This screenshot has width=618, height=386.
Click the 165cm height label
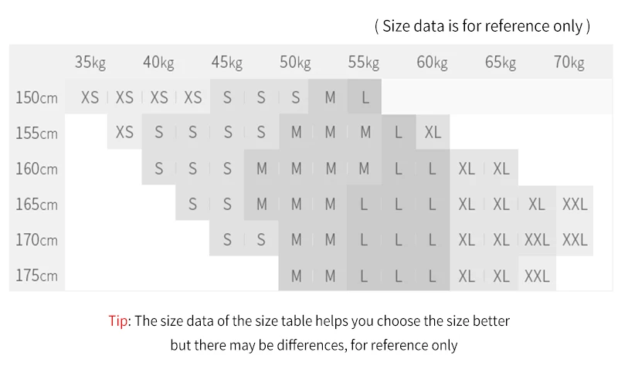pyautogui.click(x=37, y=205)
